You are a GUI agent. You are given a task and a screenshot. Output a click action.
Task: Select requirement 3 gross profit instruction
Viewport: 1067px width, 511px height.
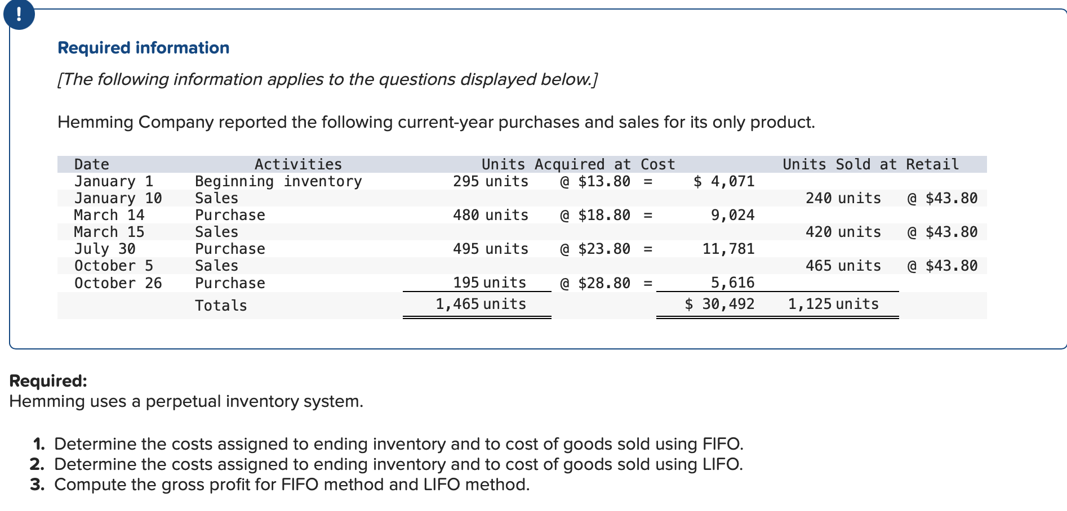292,484
